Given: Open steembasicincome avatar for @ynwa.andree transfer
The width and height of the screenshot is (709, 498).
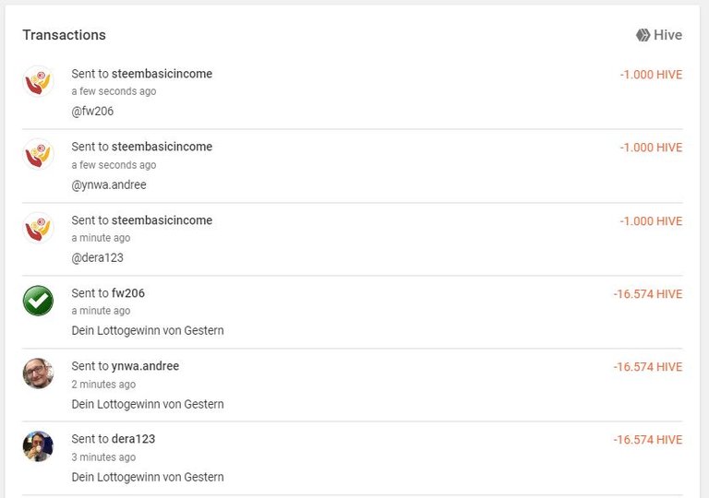Looking at the screenshot, I should (39, 154).
